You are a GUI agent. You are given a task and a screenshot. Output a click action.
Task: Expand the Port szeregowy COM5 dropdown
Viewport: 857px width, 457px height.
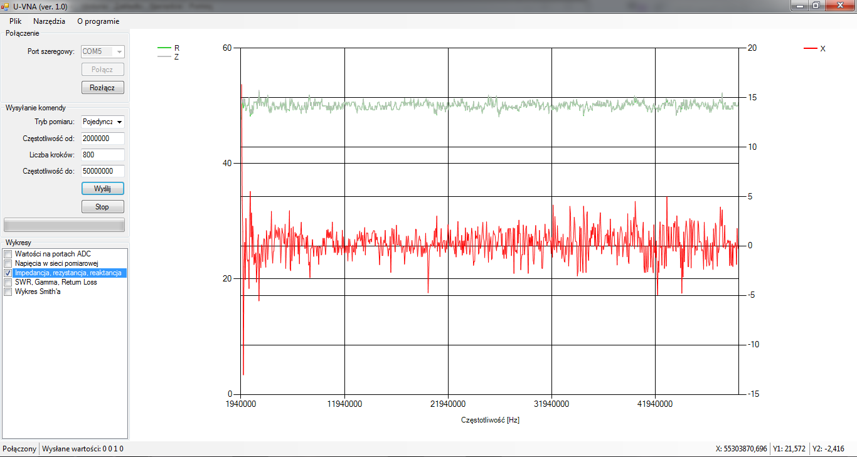[119, 51]
